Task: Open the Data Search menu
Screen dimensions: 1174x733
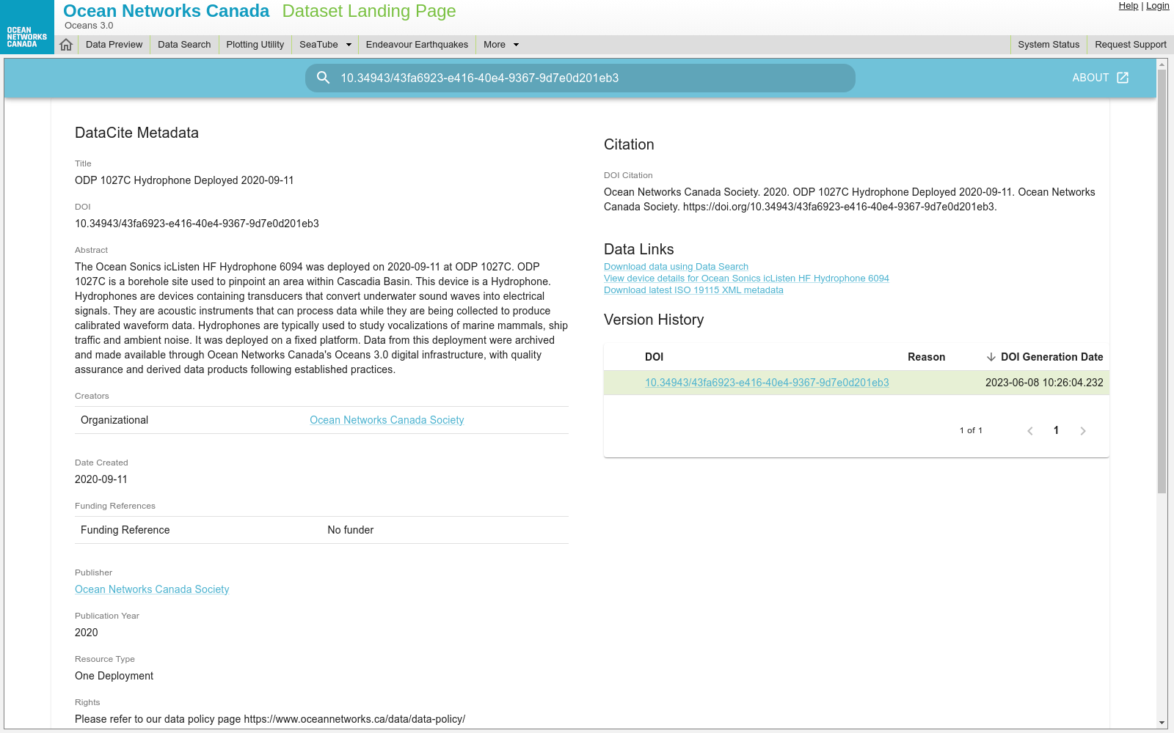Action: point(184,45)
